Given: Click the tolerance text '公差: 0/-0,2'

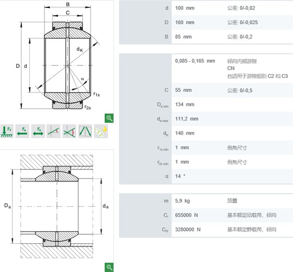Looking at the screenshot, I should [x=240, y=37].
